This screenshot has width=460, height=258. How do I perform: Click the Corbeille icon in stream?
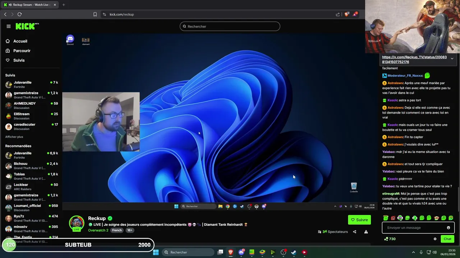click(x=354, y=187)
